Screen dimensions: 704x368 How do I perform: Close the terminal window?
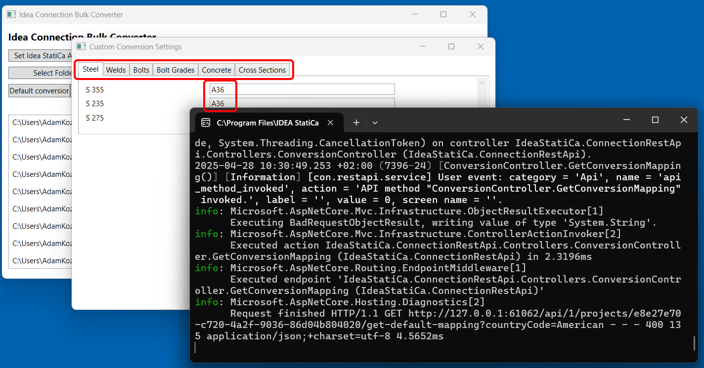coord(684,120)
